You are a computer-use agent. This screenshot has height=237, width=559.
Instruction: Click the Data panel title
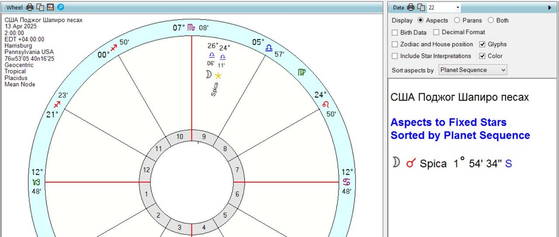tap(398, 7)
